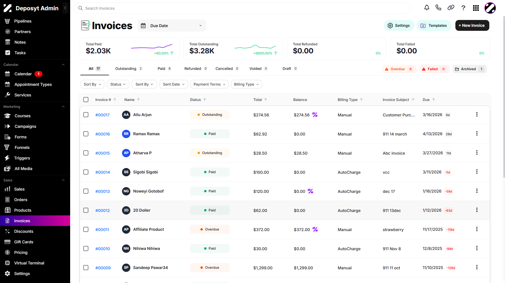
Task: Open the help question mark icon
Action: pos(463,8)
